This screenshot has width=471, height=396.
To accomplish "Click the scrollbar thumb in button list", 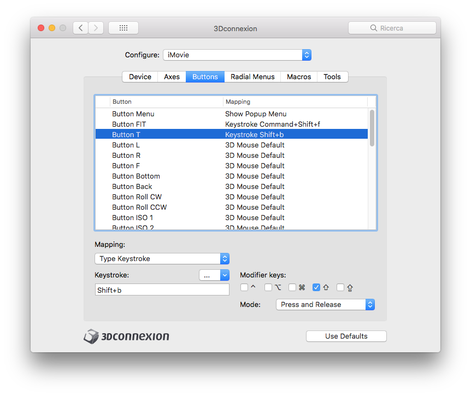I will click(372, 128).
